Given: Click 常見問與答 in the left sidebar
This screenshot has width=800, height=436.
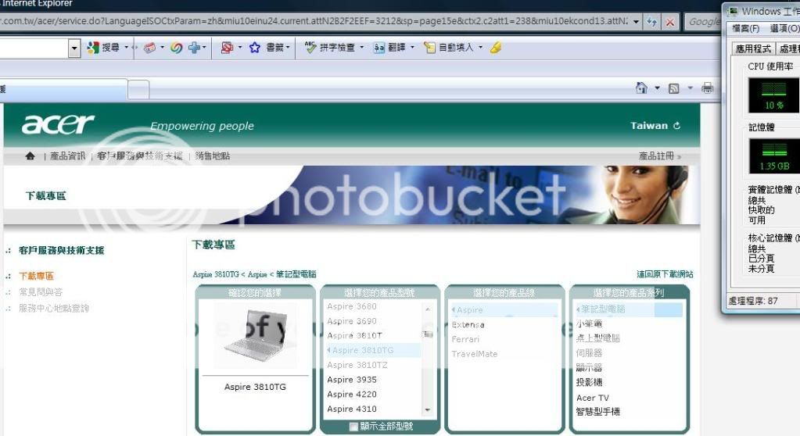Looking at the screenshot, I should (x=41, y=291).
